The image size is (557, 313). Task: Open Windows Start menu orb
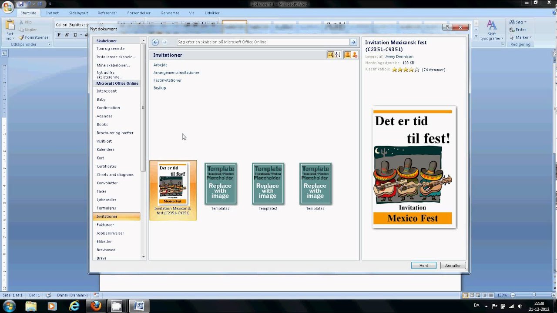(x=9, y=306)
